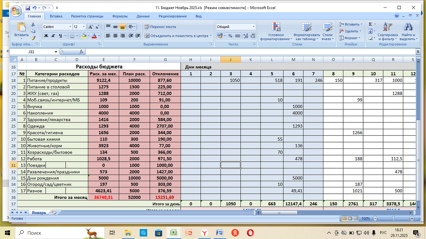426x239 pixels.
Task: Click Удалить in Ячейки group
Action: click(x=349, y=31)
